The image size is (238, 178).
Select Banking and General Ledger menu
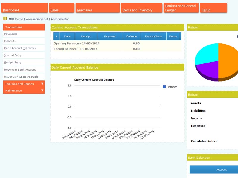point(181,8)
